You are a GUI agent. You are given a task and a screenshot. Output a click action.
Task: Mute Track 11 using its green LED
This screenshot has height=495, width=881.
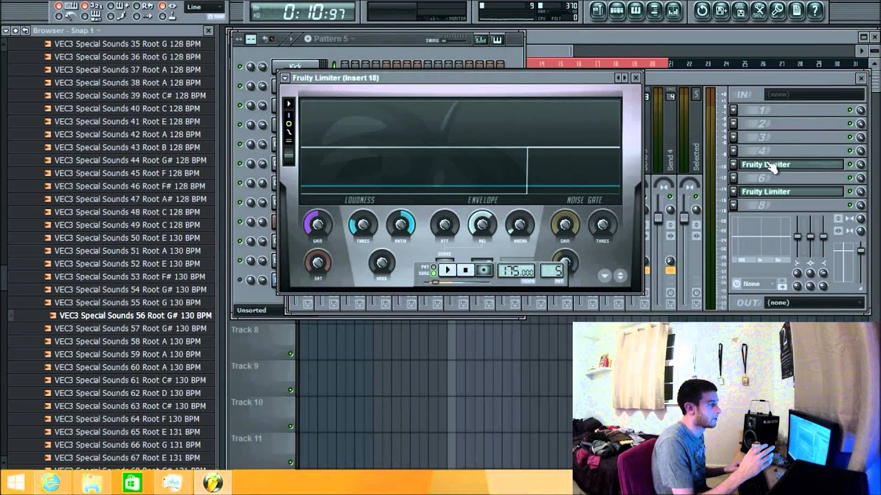coord(290,463)
